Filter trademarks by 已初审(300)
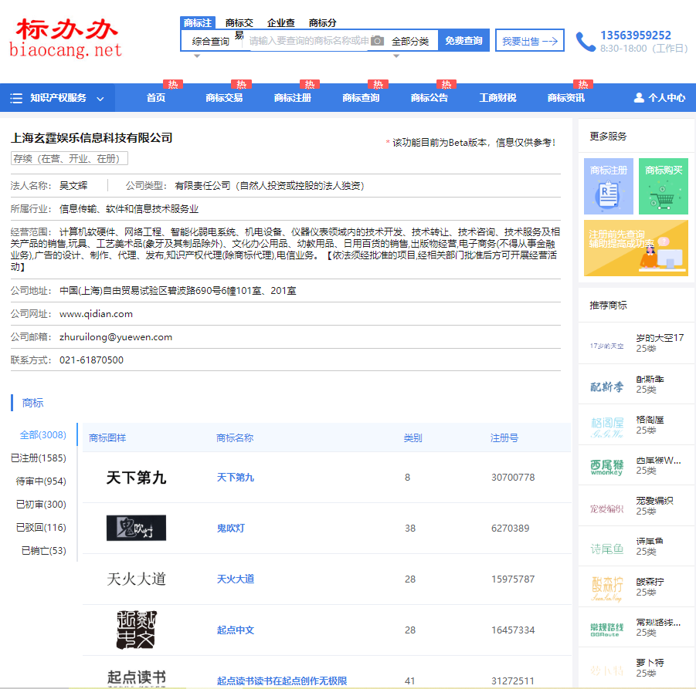The width and height of the screenshot is (696, 689). (41, 504)
